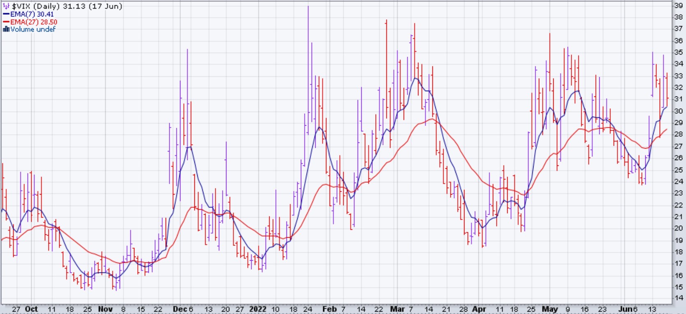Image resolution: width=686 pixels, height=314 pixels.
Task: Select the June label on date axis
Action: pos(626,309)
